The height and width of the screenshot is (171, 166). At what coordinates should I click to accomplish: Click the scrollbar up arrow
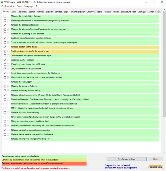coord(164,9)
